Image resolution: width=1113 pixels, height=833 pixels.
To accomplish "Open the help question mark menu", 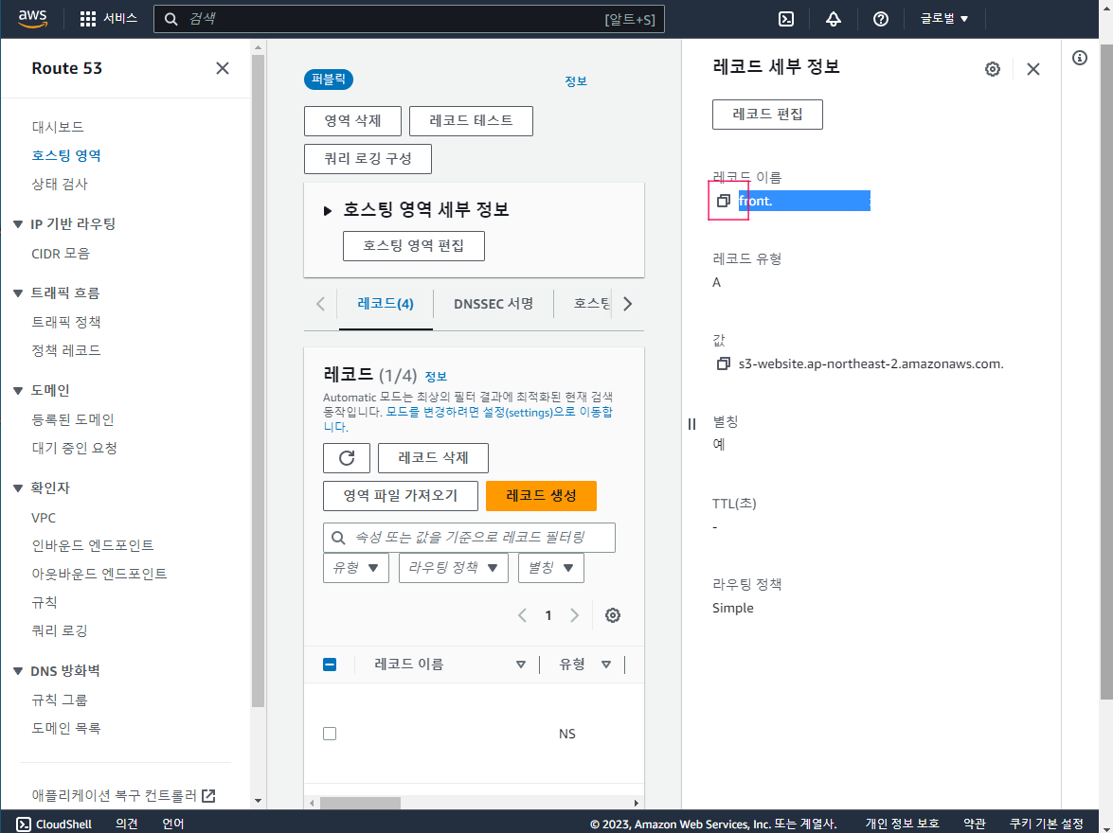I will point(881,19).
